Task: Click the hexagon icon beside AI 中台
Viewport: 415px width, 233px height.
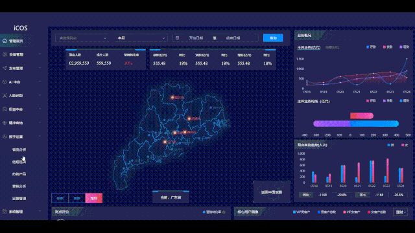Action: (5, 82)
